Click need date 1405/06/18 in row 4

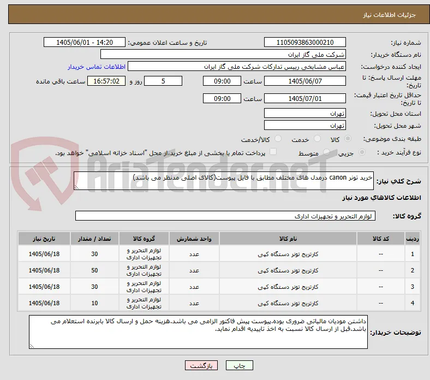pyautogui.click(x=44, y=303)
